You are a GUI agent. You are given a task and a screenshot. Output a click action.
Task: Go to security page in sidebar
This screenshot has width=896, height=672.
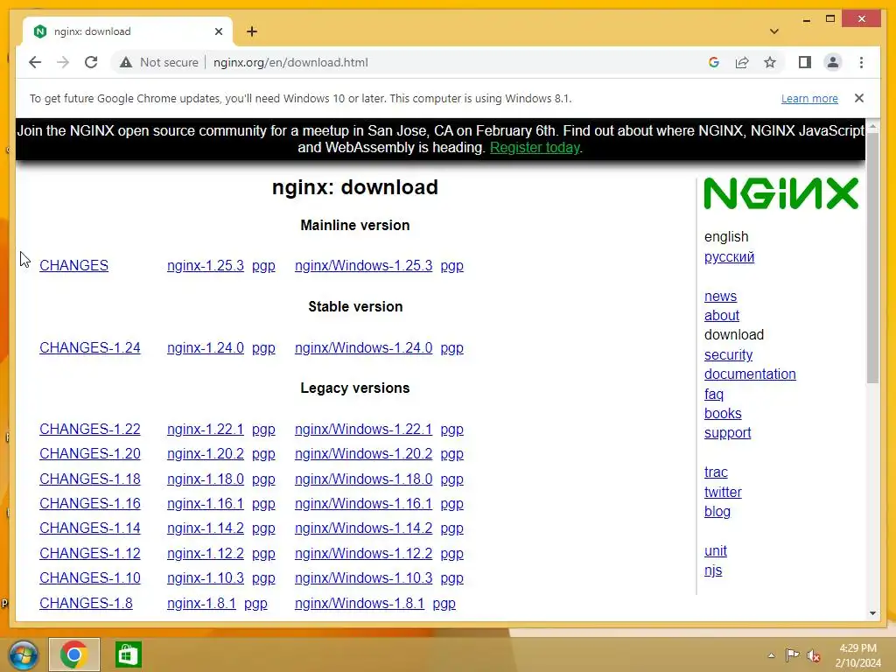click(x=728, y=355)
